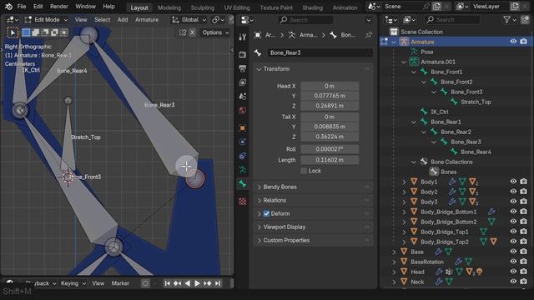The width and height of the screenshot is (534, 300).
Task: Disable rendering of the Base object
Action: [523, 252]
